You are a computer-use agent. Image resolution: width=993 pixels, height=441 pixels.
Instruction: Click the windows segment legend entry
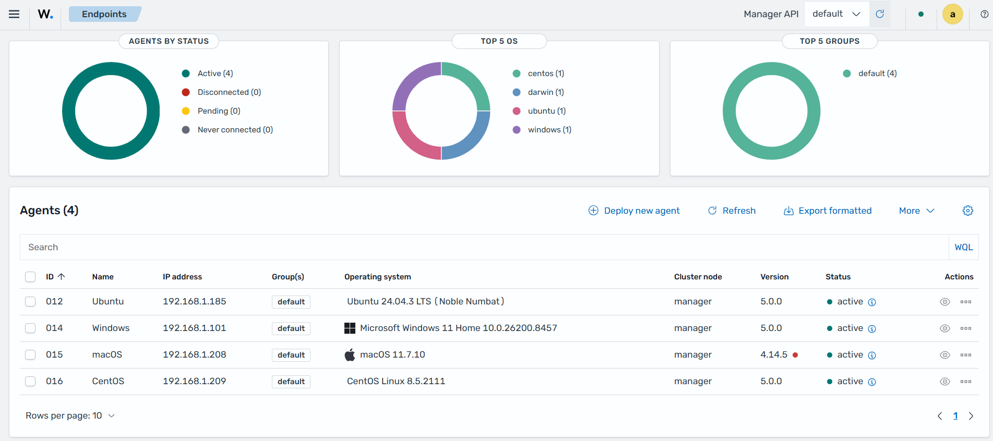pos(543,130)
